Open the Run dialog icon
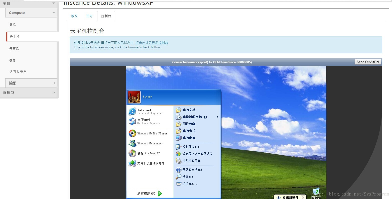 point(178,184)
